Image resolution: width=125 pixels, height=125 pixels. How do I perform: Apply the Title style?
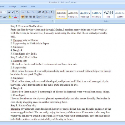(108, 14)
